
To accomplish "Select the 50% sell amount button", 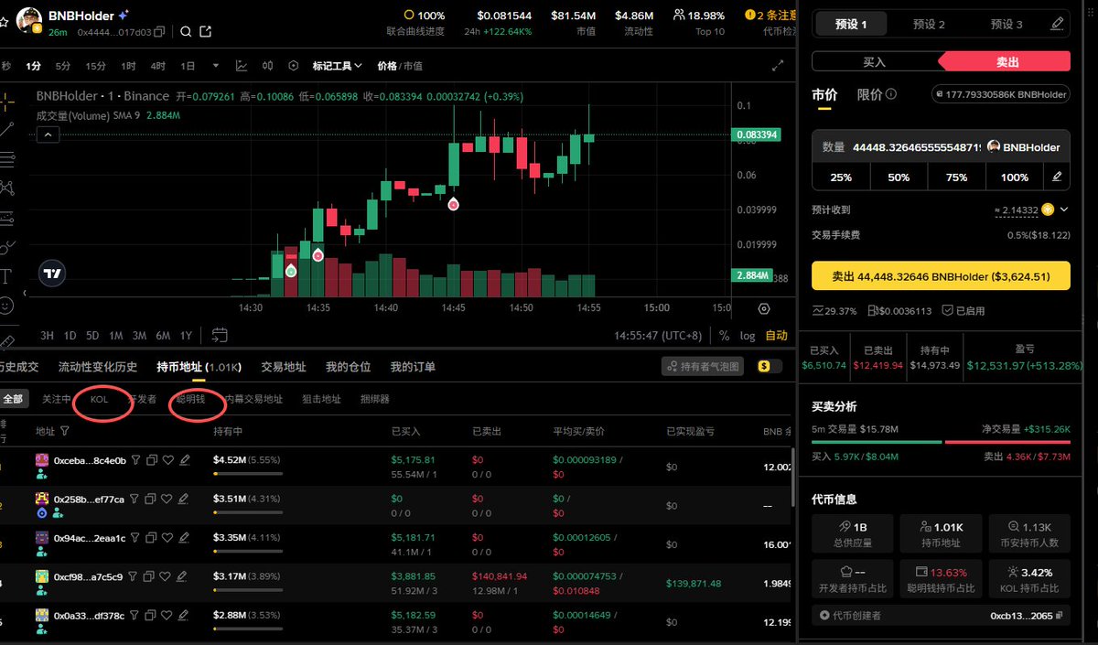I will tap(899, 177).
